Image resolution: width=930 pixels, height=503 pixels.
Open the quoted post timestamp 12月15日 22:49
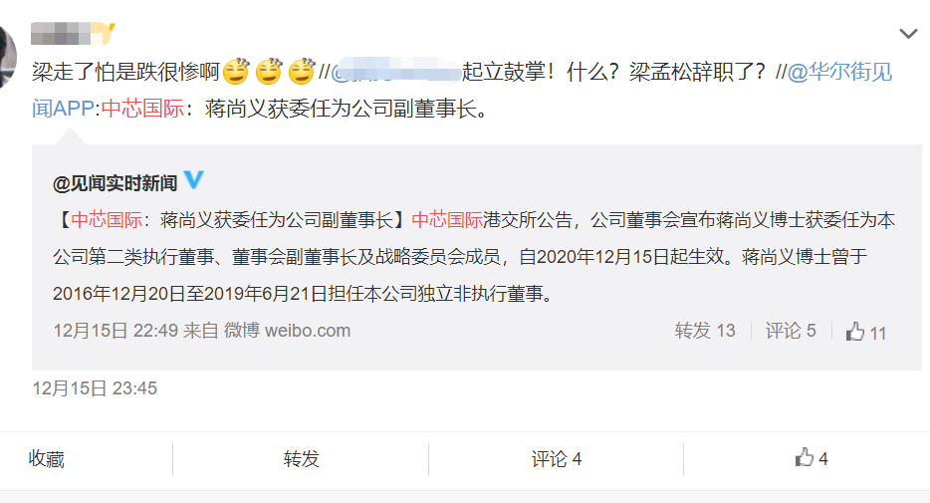(x=116, y=331)
